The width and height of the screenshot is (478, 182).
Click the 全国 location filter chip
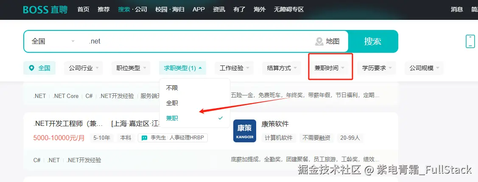39,68
